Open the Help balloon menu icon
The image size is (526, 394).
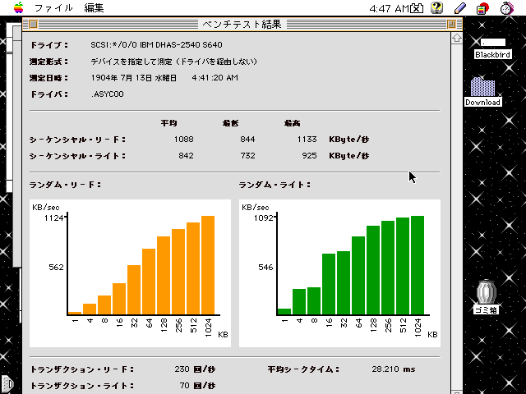[x=436, y=8]
